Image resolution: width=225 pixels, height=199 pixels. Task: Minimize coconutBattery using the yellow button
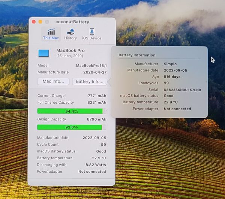(x=40, y=22)
